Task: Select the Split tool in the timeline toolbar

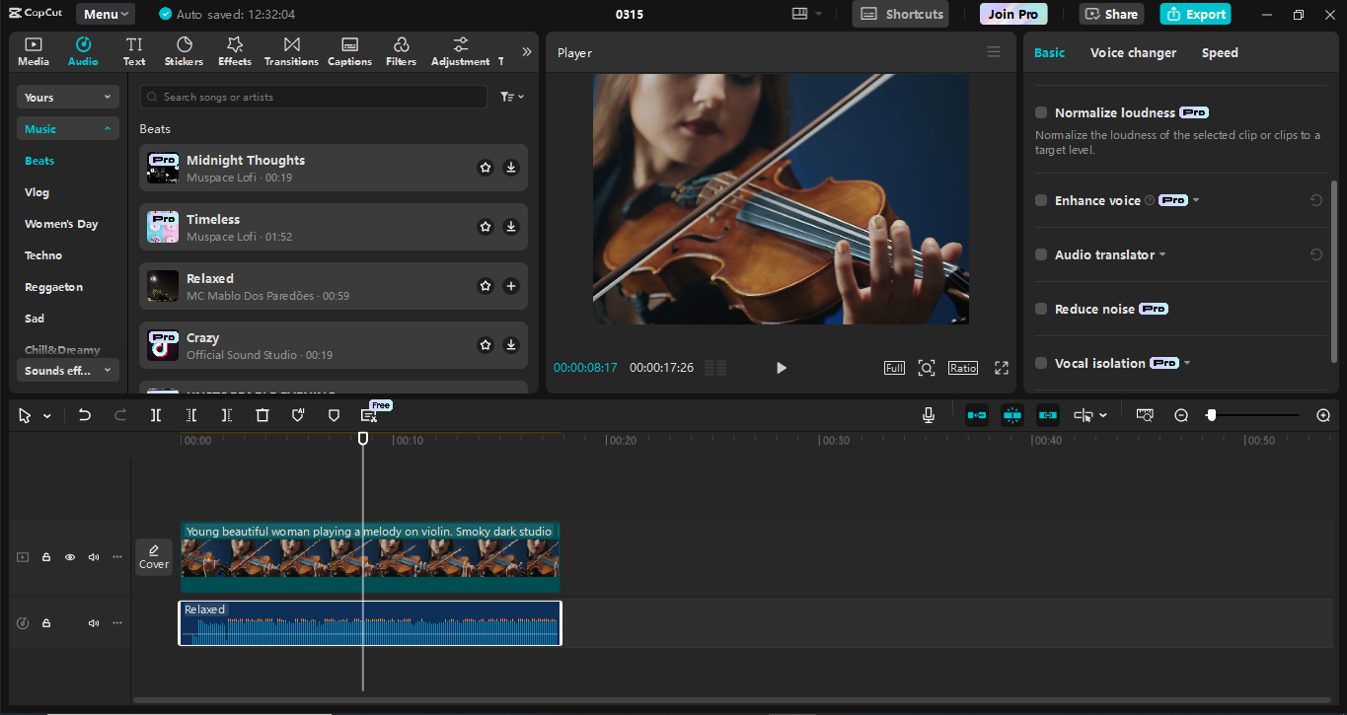Action: tap(155, 415)
